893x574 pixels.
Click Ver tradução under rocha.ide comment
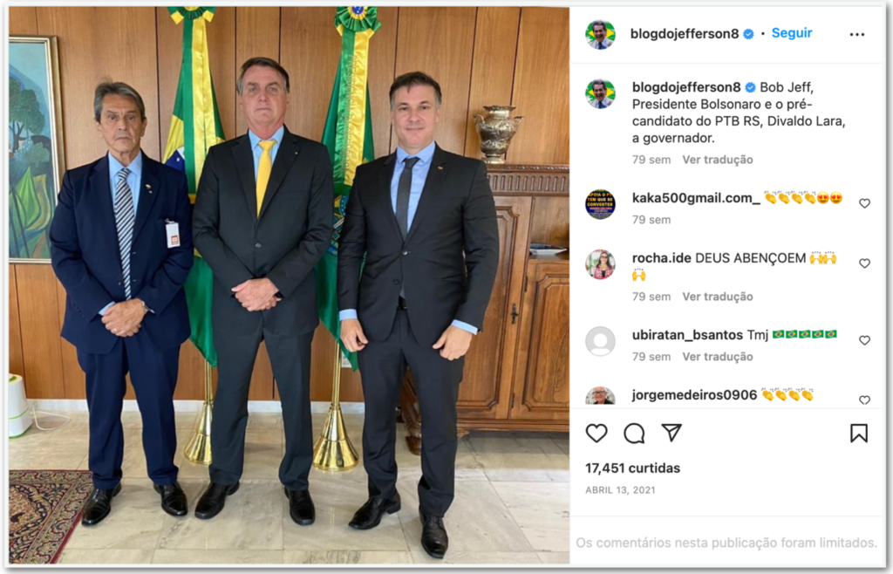718,297
